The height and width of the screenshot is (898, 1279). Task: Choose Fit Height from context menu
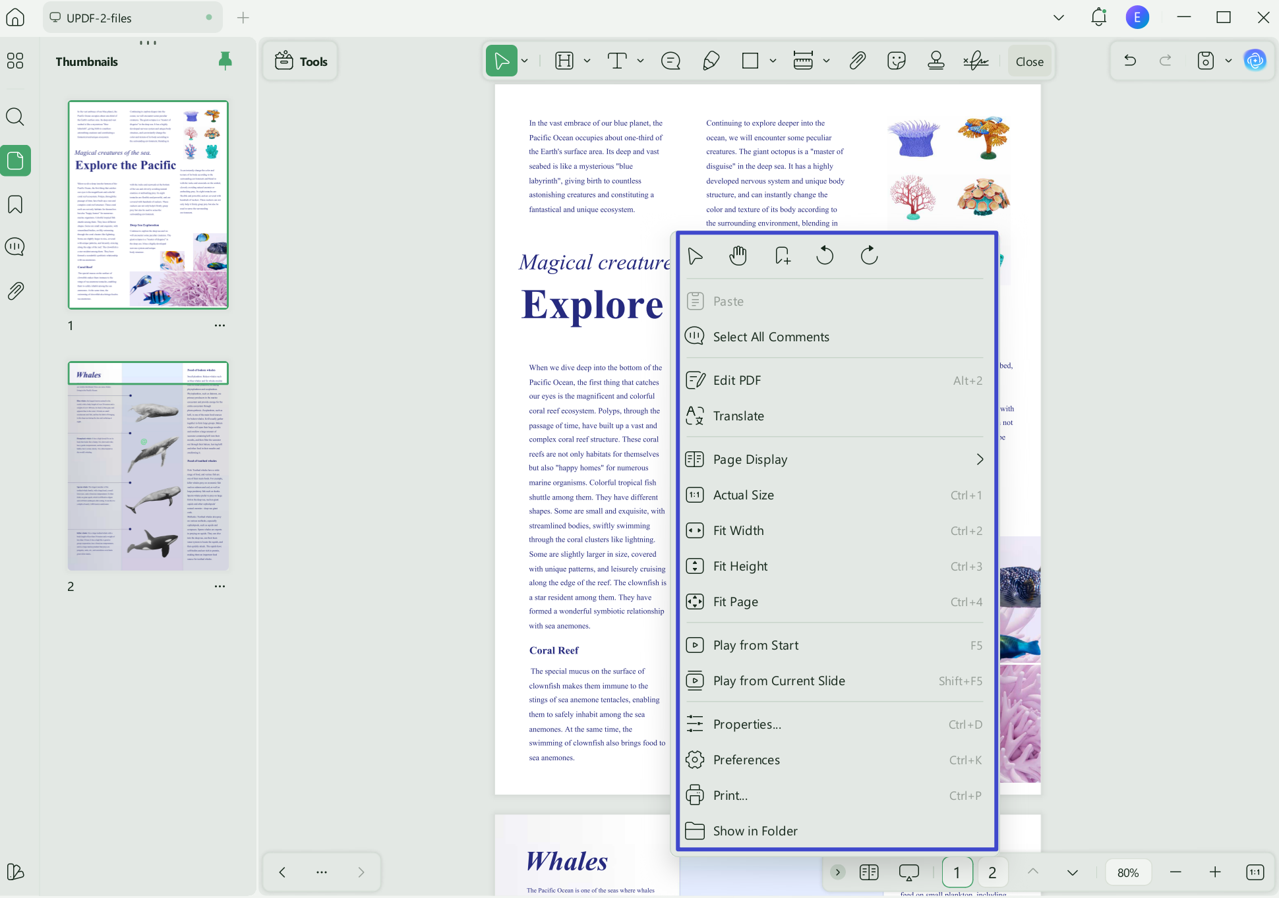(835, 566)
